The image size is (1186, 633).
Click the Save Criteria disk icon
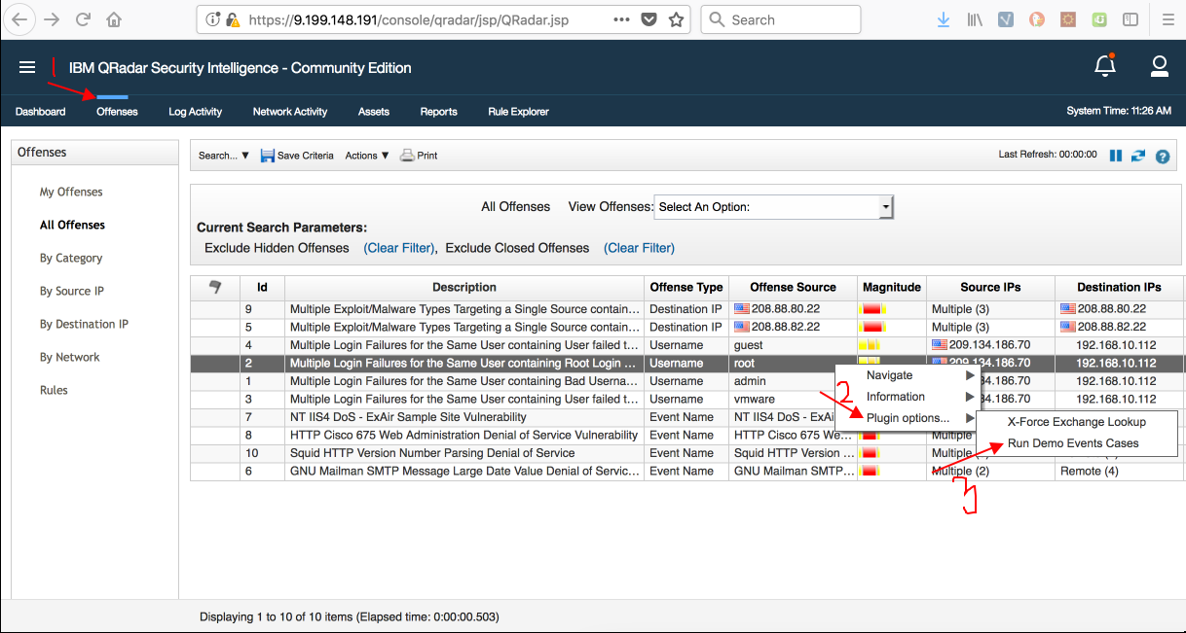268,155
